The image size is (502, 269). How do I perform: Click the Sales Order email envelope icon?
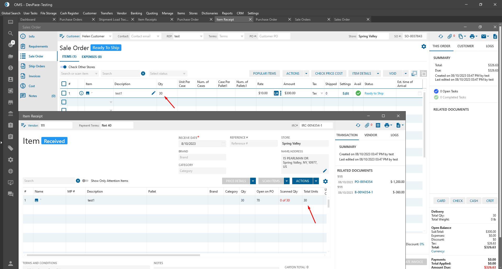[484, 37]
